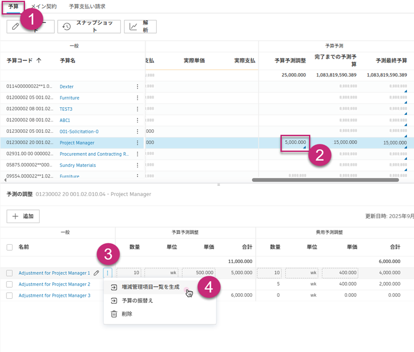Check Adjustment for Project Manager 2 checkbox
The width and height of the screenshot is (414, 352).
click(x=10, y=284)
